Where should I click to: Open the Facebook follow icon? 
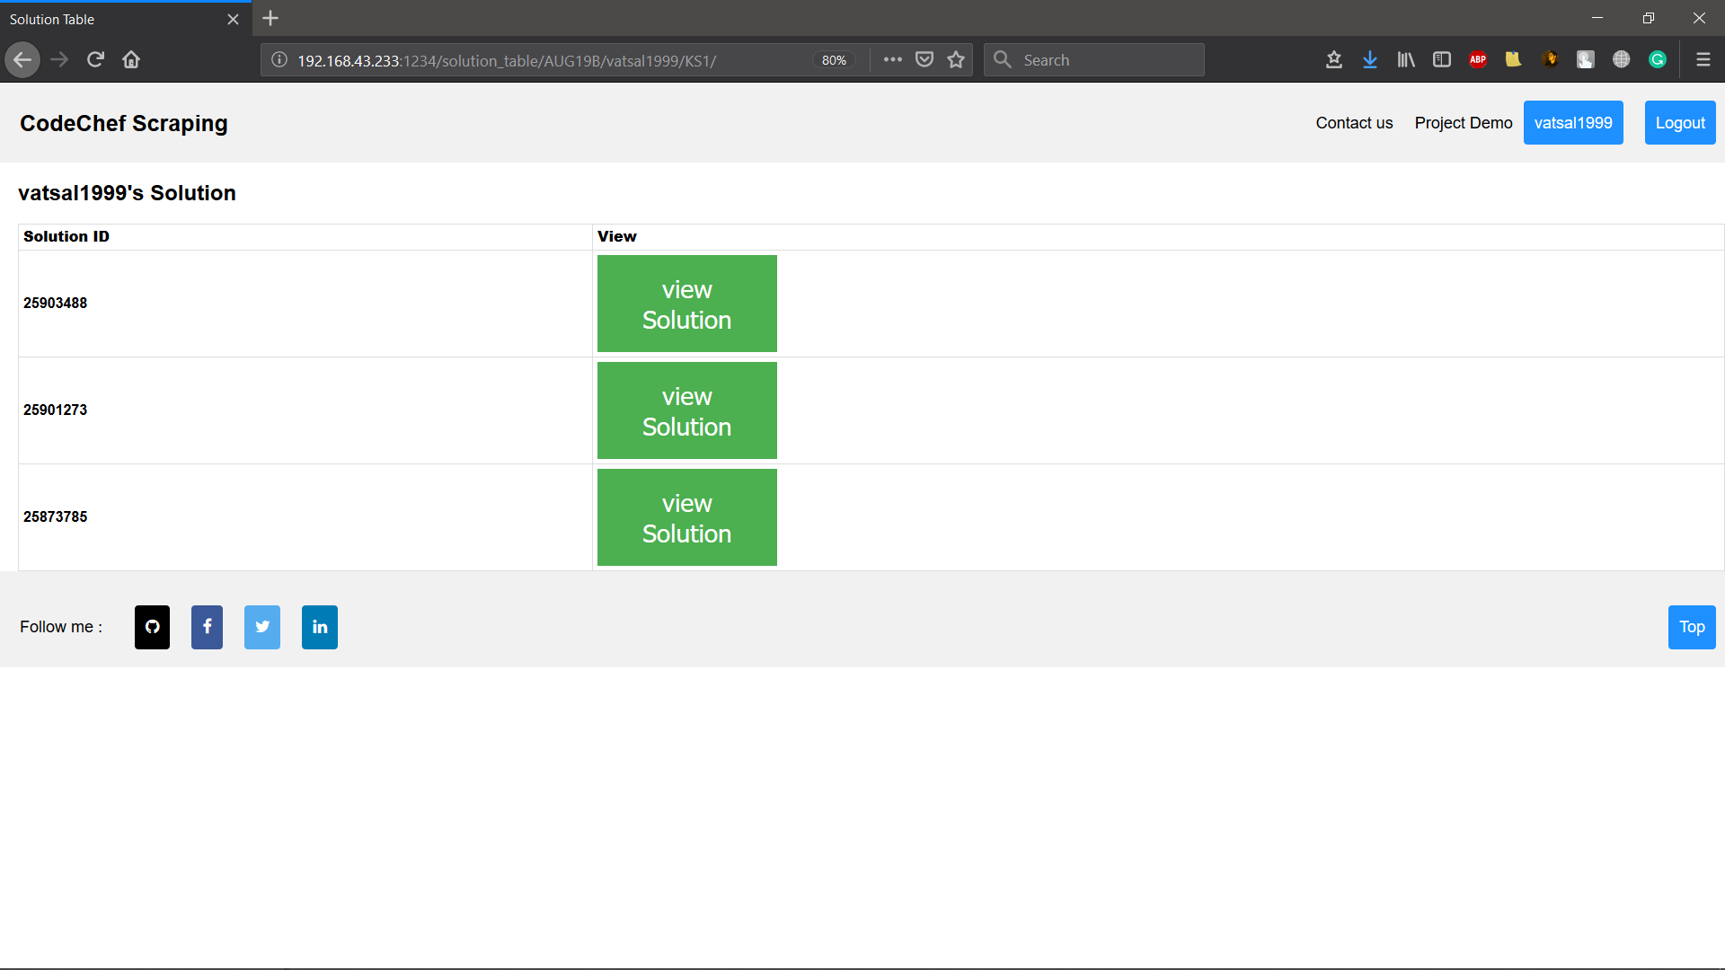tap(207, 627)
